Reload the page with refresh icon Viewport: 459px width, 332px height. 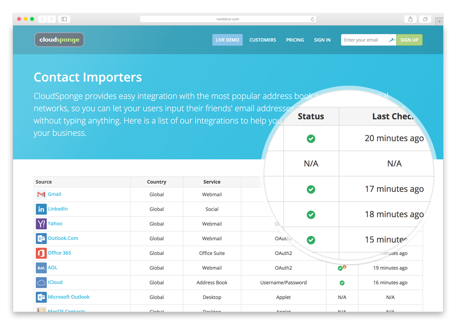[313, 19]
